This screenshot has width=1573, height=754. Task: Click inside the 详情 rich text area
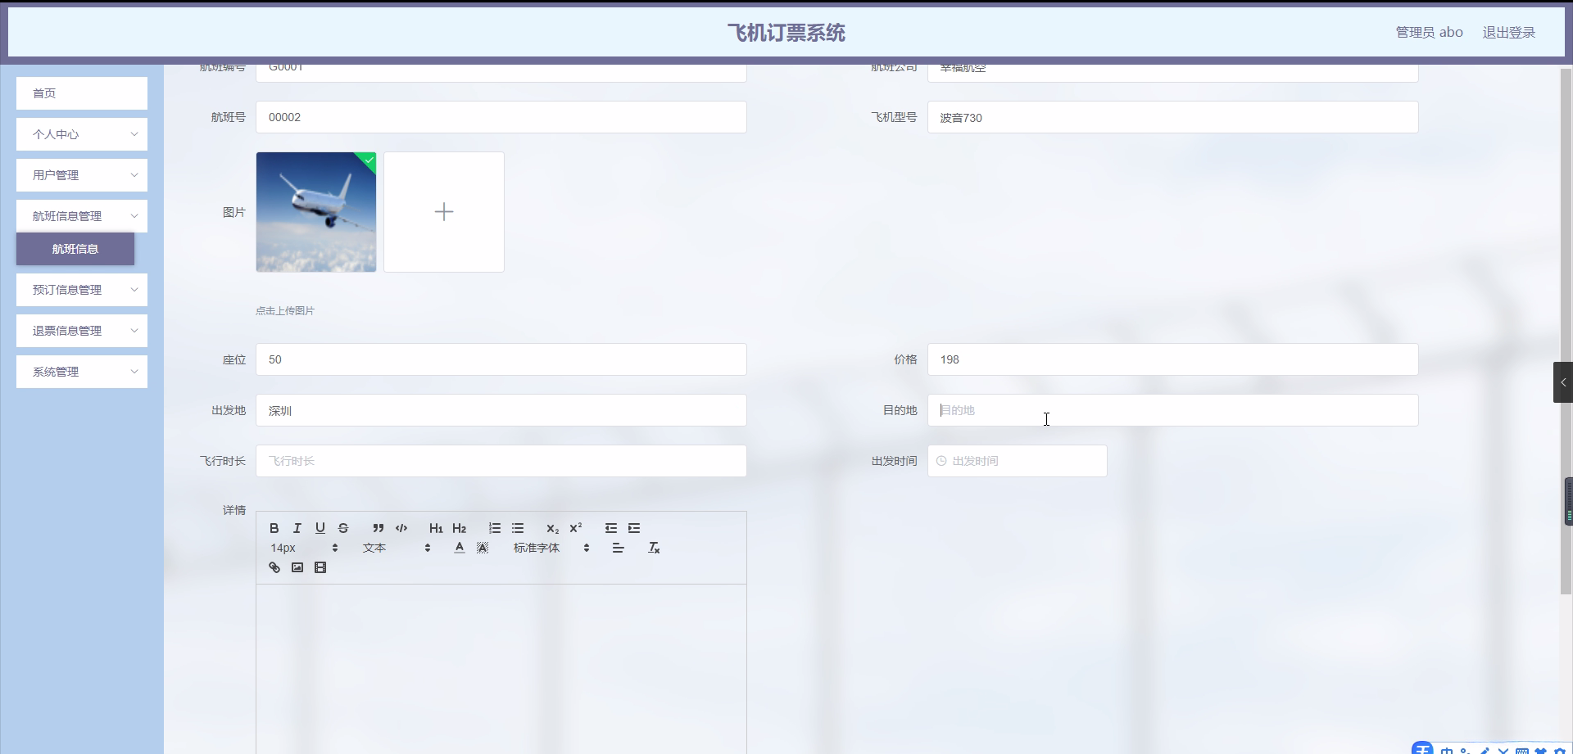click(x=501, y=669)
